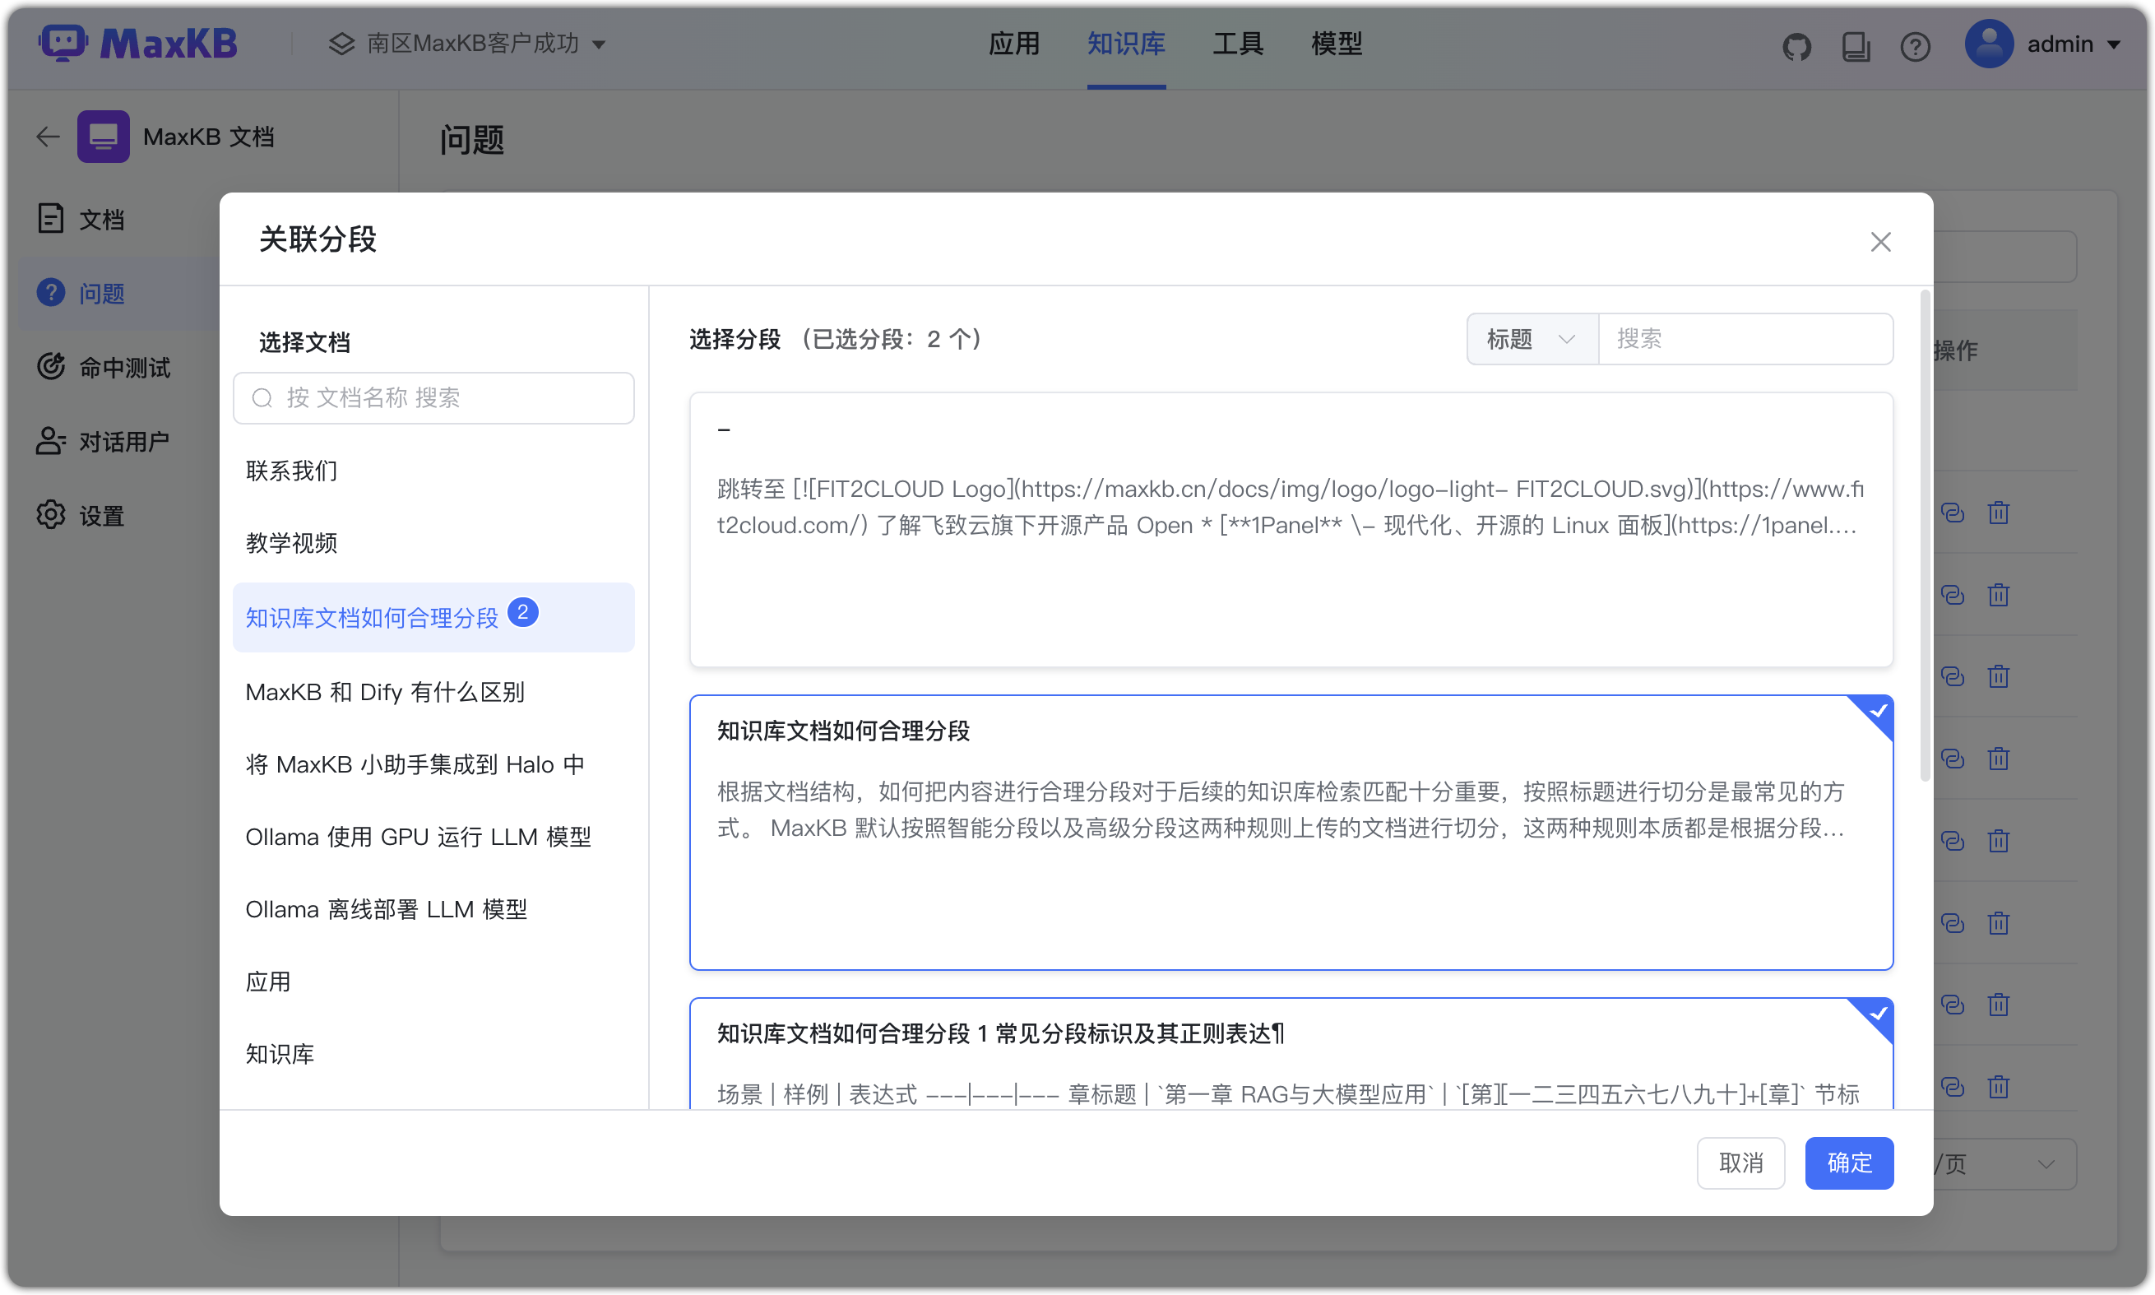Open the GitHub icon in header
The height and width of the screenshot is (1295, 2155).
point(1796,45)
